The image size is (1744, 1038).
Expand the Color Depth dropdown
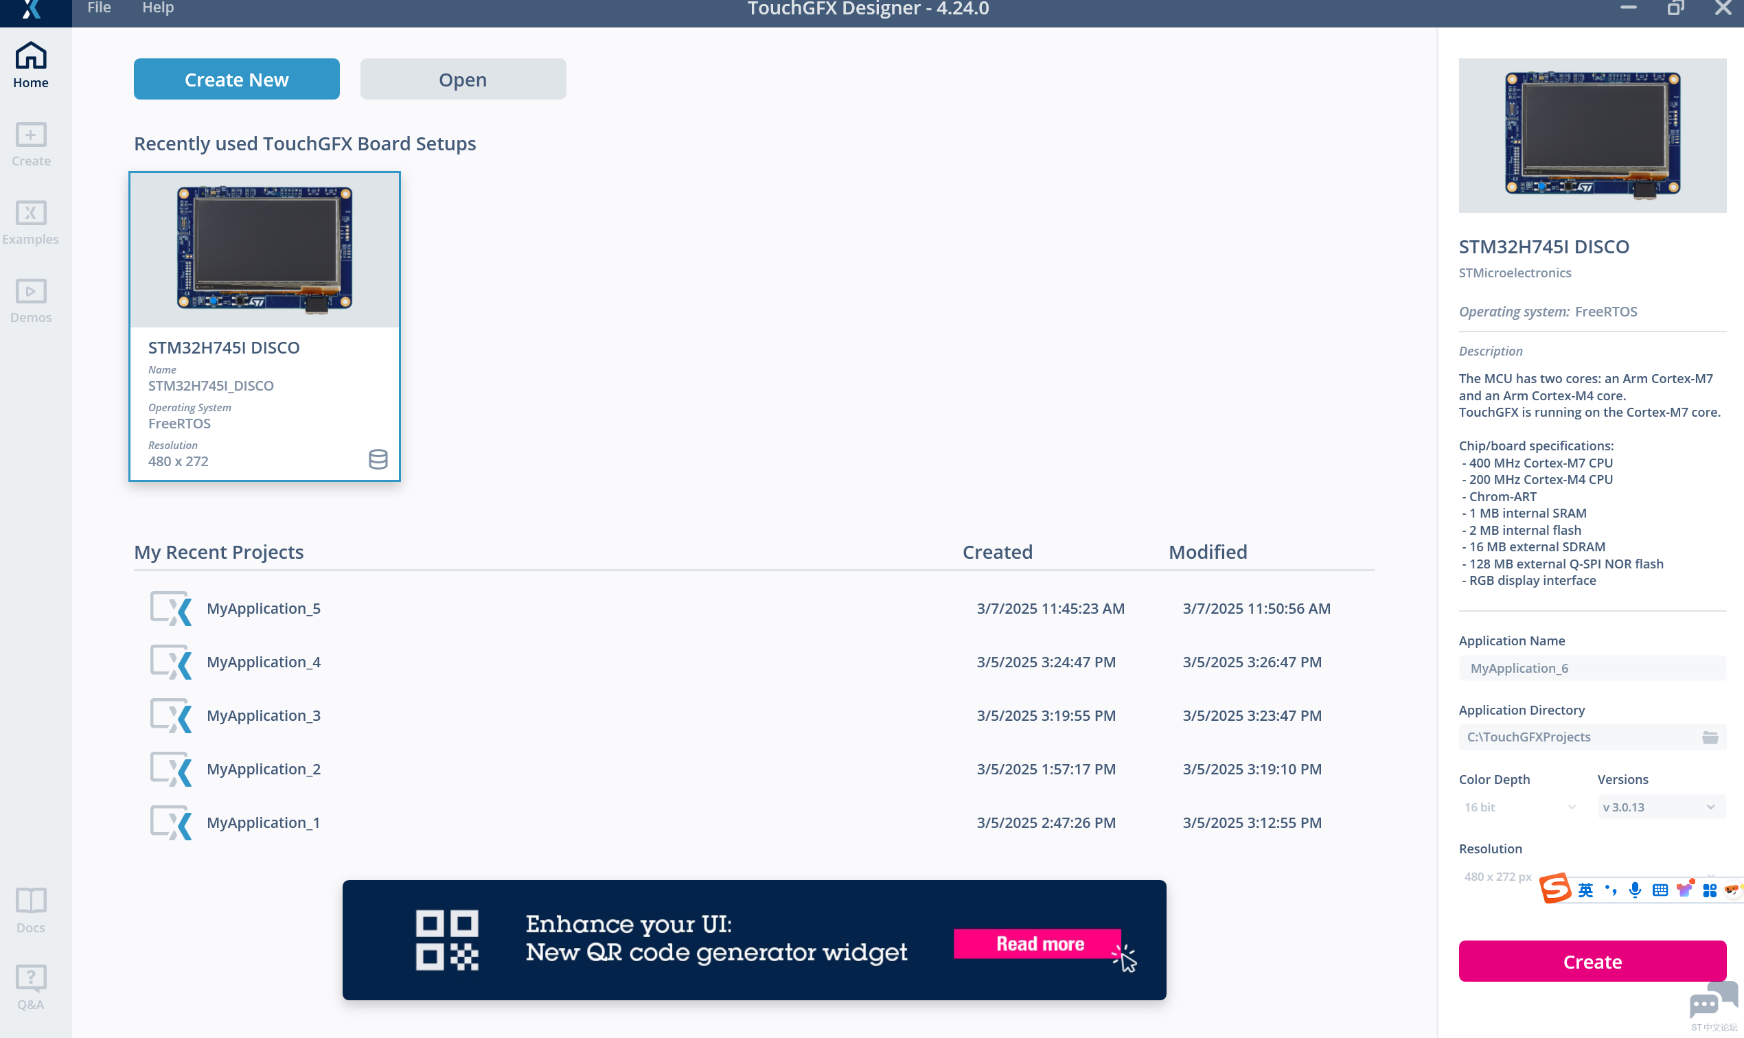(x=1520, y=807)
